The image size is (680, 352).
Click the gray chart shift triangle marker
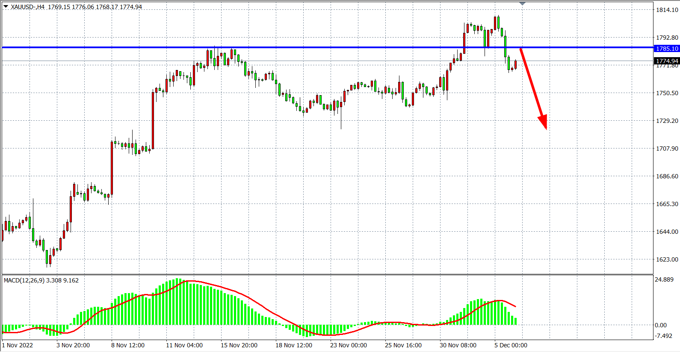522,3
